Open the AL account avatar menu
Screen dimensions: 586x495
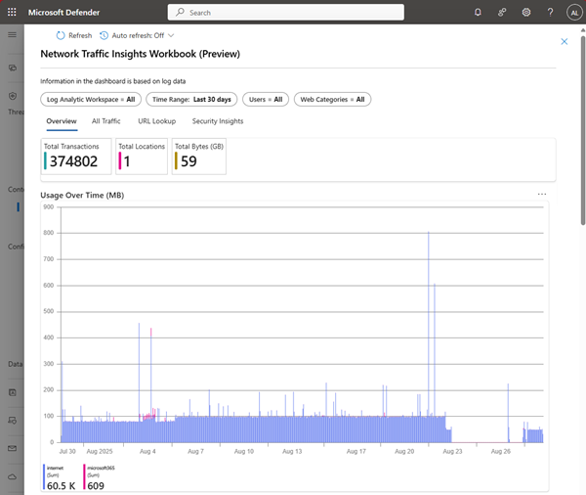(574, 13)
